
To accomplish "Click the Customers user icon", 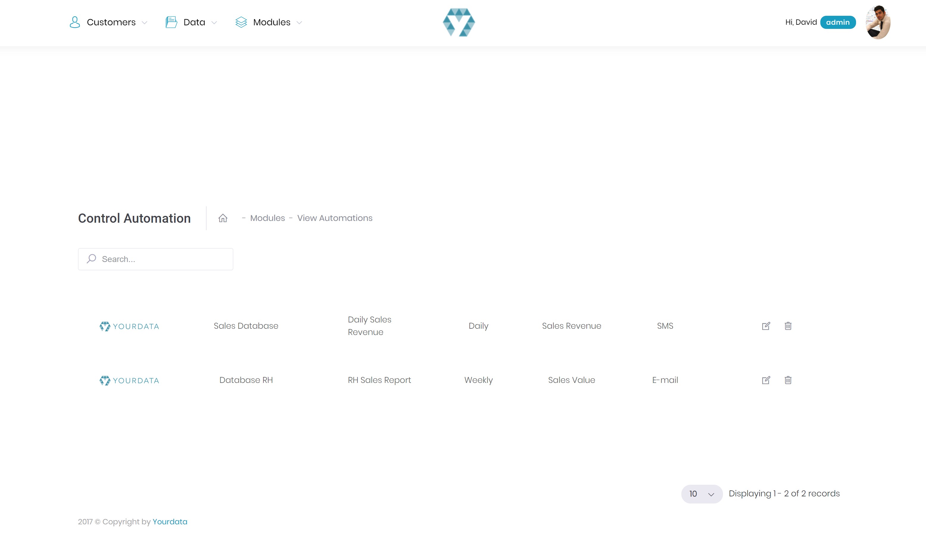I will (x=75, y=22).
